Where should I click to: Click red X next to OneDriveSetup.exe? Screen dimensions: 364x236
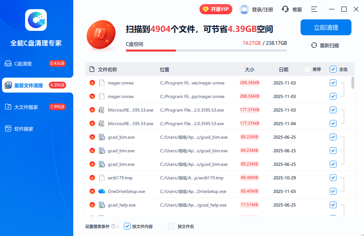92,191
